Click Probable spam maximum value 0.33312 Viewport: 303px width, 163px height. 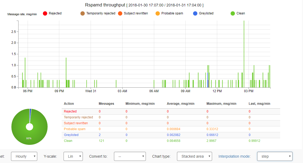point(212,129)
